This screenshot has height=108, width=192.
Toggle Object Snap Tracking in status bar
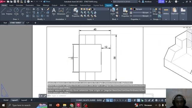126,100
